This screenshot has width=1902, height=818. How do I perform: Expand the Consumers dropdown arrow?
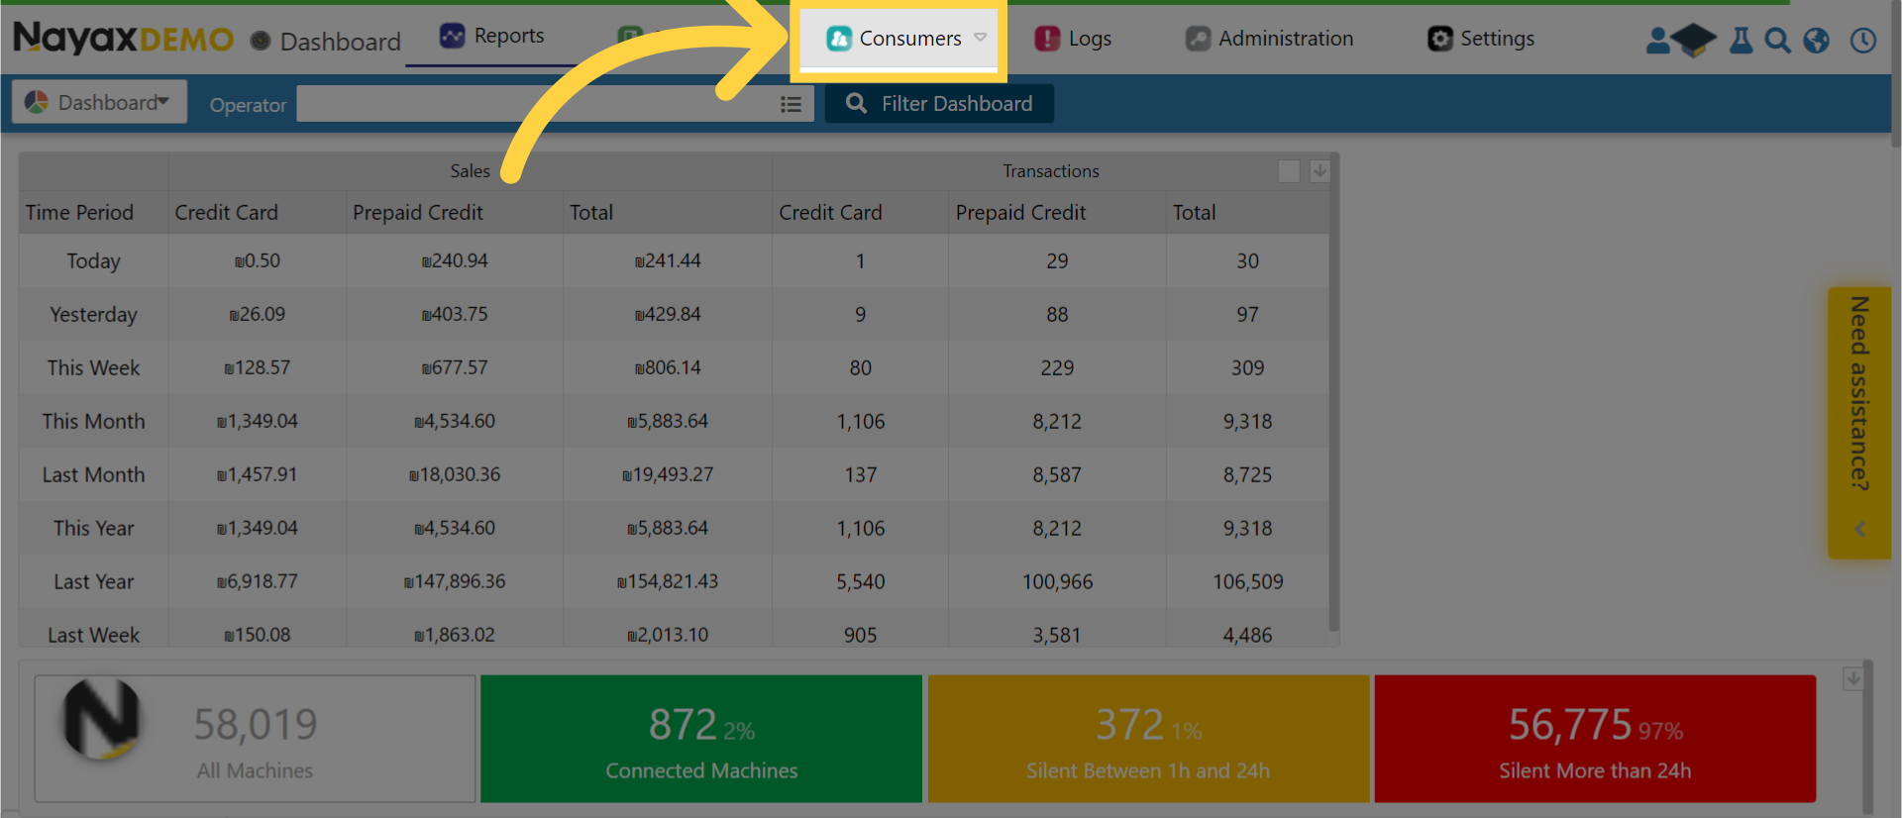[x=980, y=38]
